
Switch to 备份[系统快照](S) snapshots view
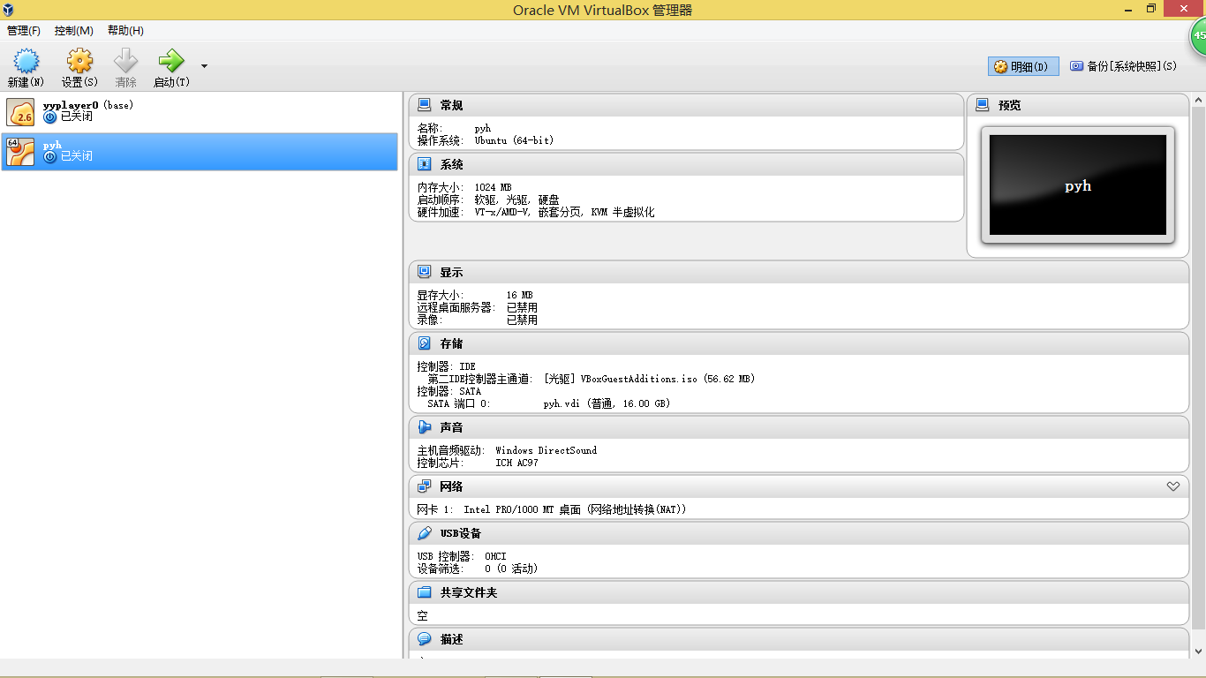coord(1123,66)
